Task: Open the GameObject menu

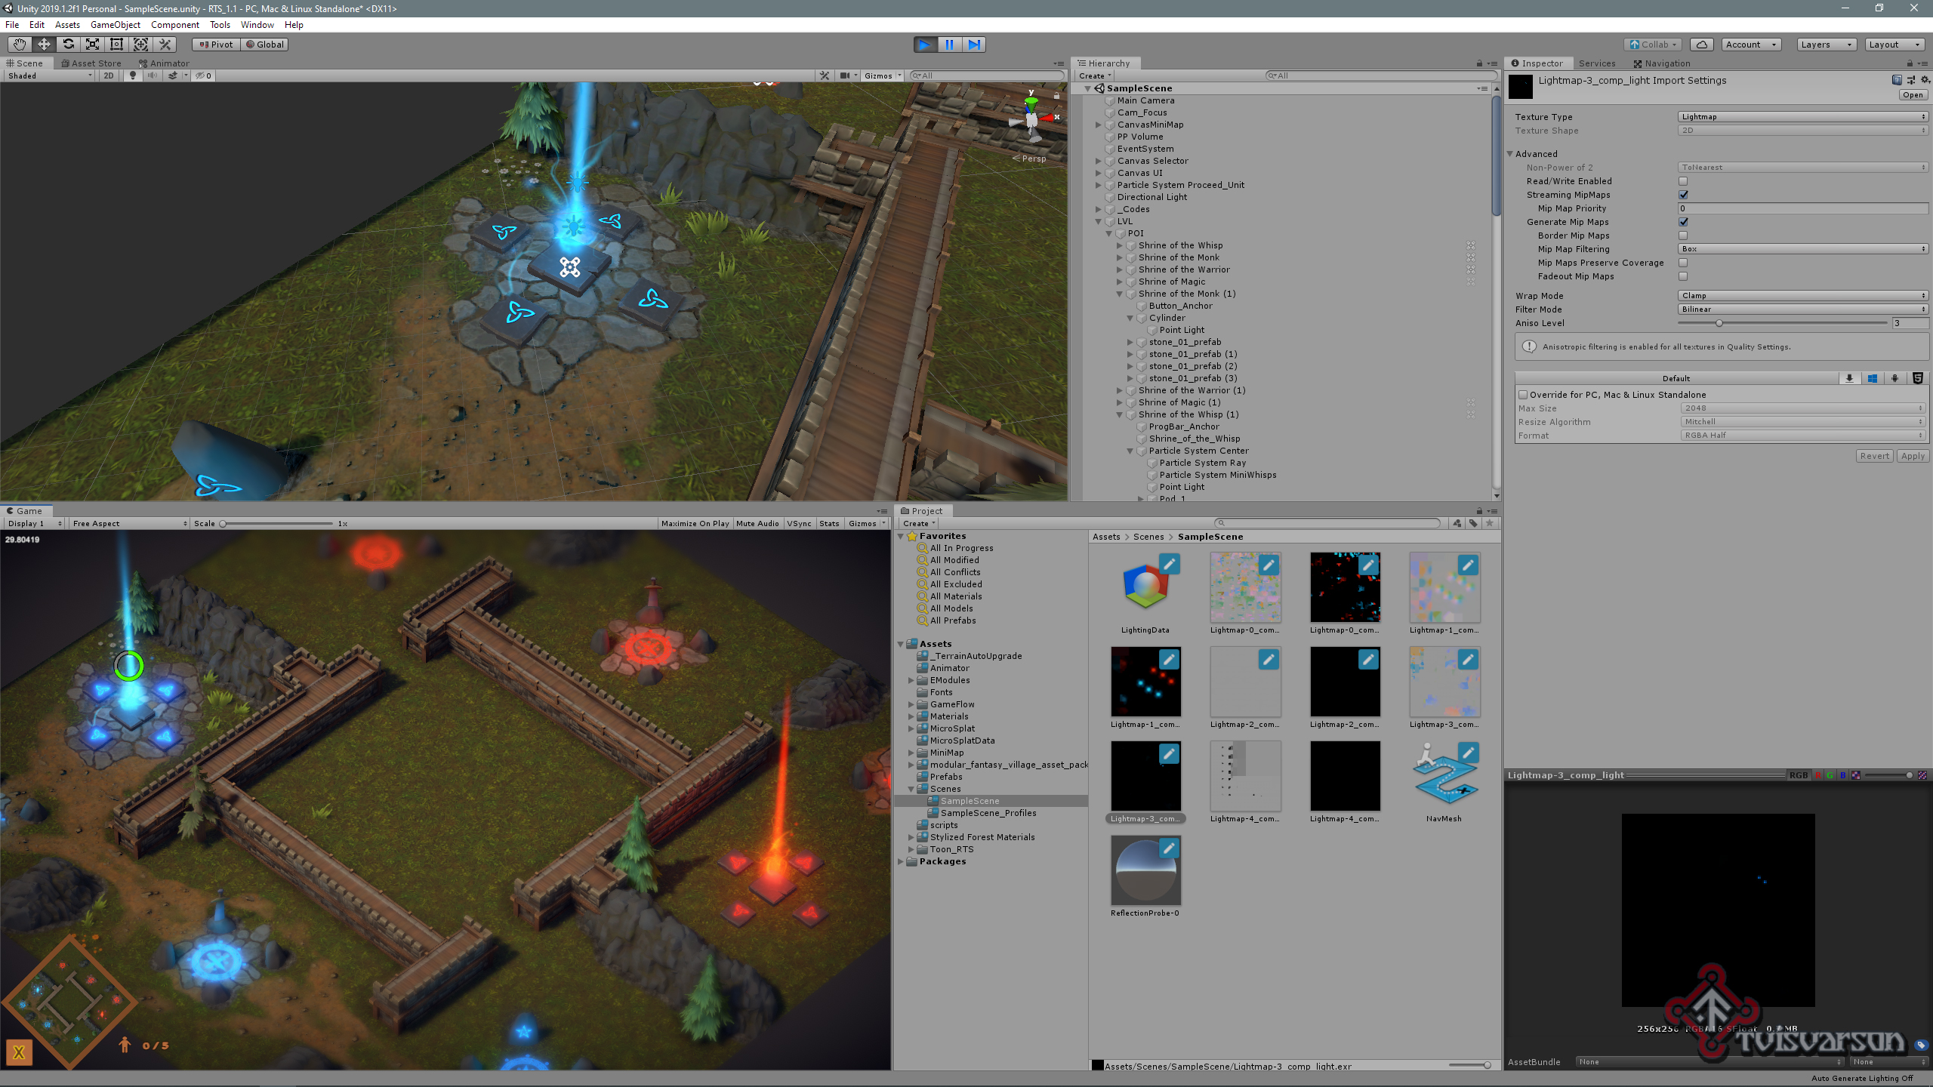Action: pyautogui.click(x=115, y=25)
